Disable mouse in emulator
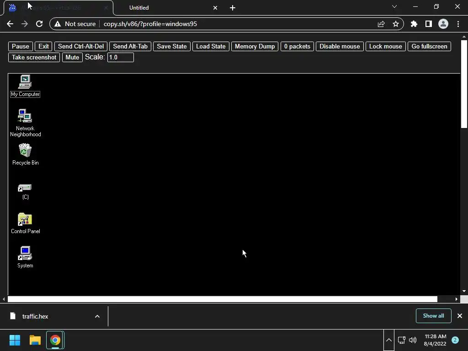The width and height of the screenshot is (468, 351). (340, 47)
